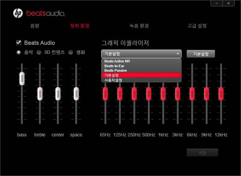
Task: Minimize the Beats Audio window
Action: click(216, 3)
